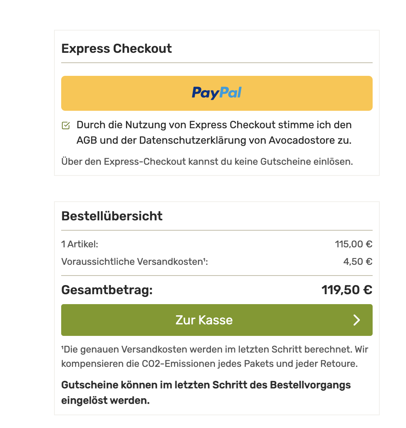Click the Express-Checkout Gutscheine notice text
This screenshot has width=406, height=428.
207,162
